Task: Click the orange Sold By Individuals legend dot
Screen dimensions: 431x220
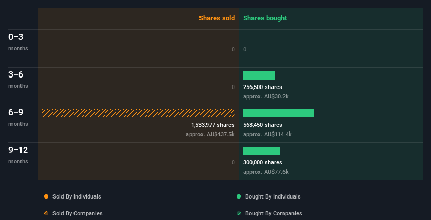Action: (x=46, y=196)
